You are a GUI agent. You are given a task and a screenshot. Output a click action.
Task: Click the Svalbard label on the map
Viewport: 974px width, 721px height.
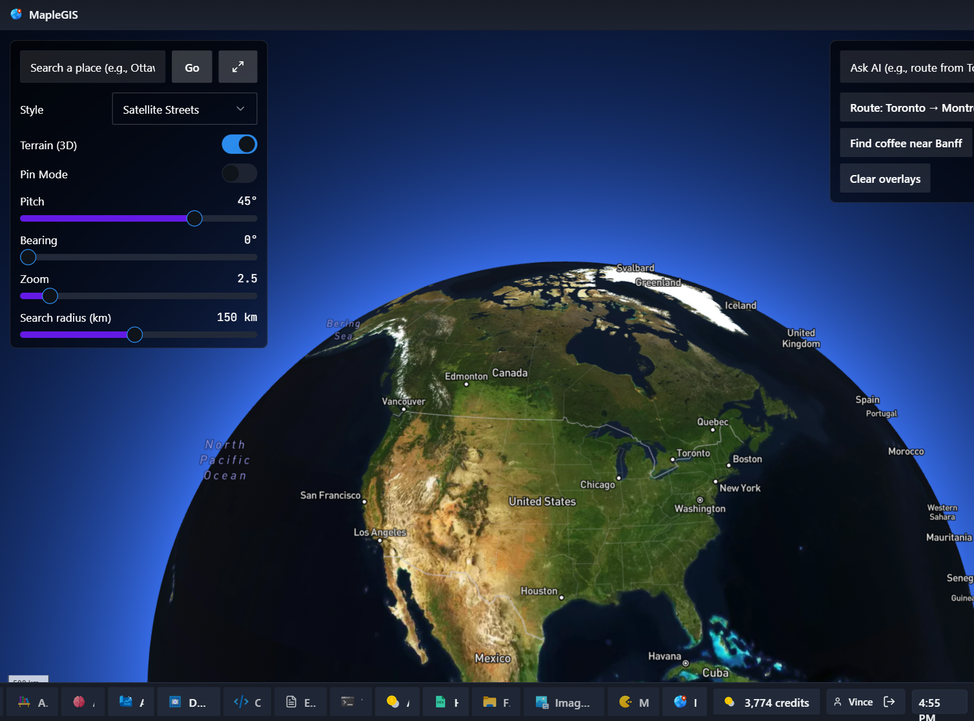coord(635,267)
